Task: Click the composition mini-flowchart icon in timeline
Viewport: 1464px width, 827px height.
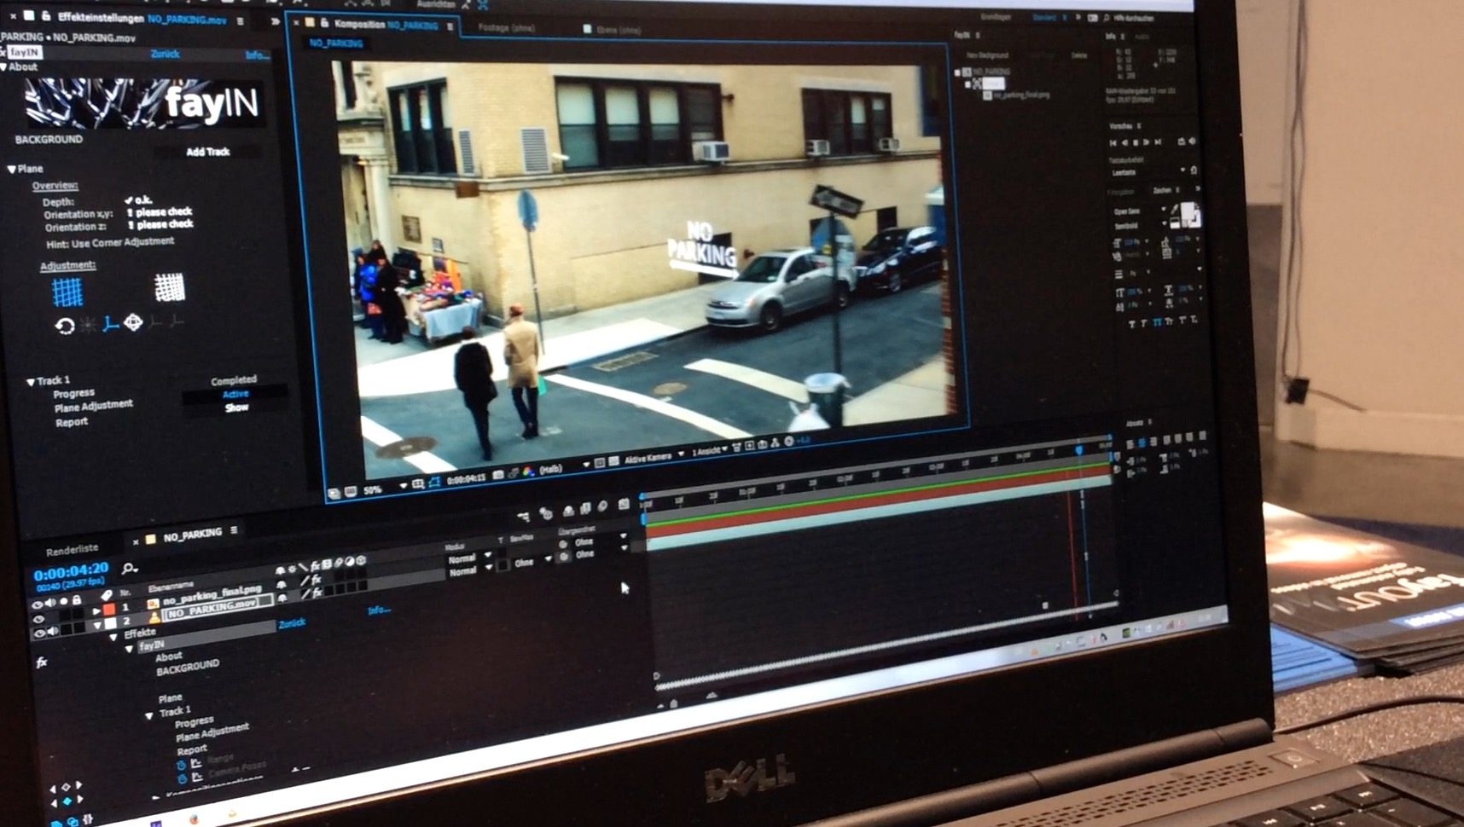Action: pos(523,516)
